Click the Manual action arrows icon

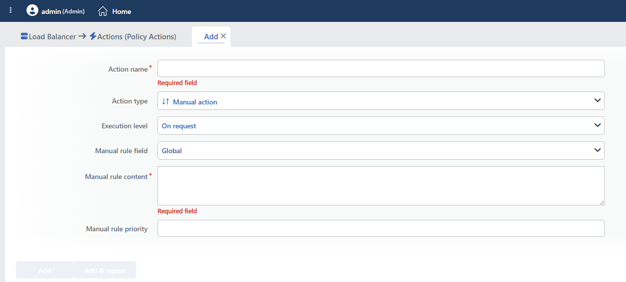[166, 101]
